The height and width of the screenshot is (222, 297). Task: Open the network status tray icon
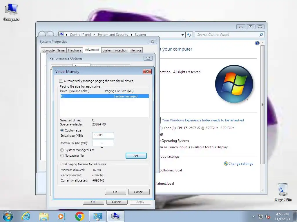click(x=261, y=217)
